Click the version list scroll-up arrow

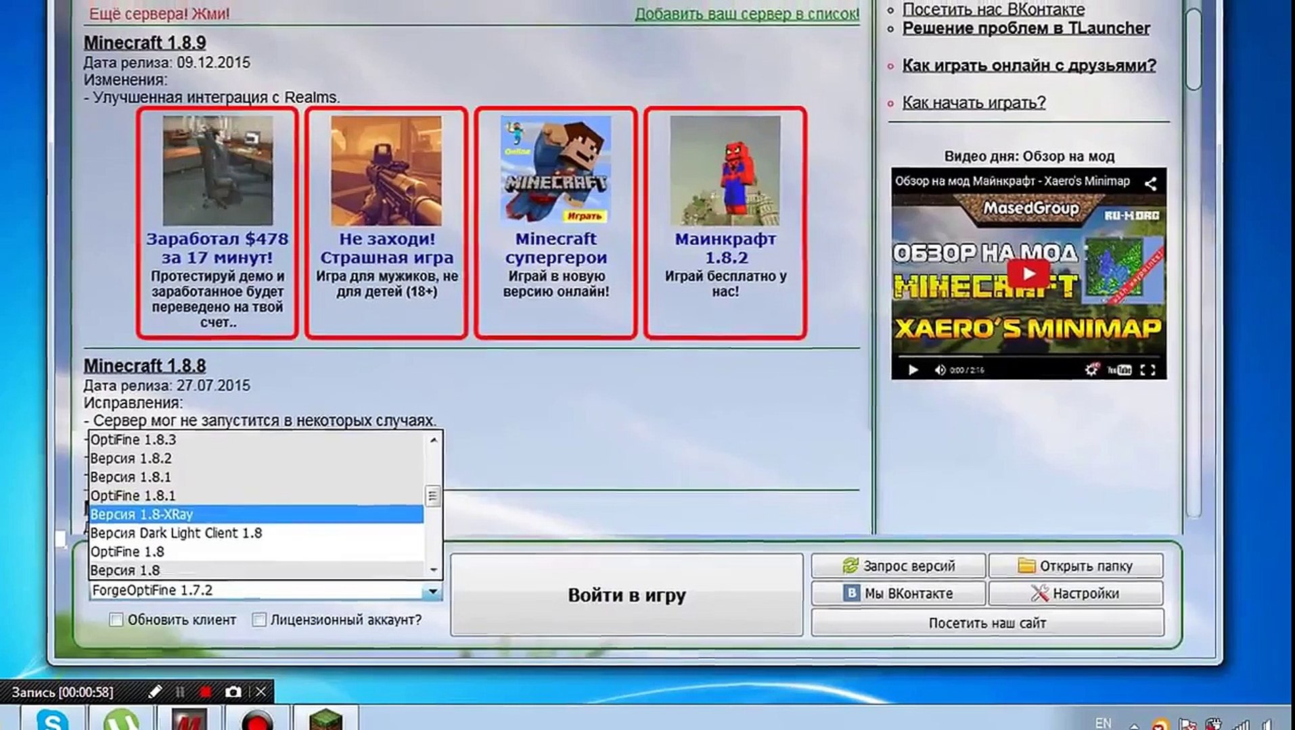point(434,440)
